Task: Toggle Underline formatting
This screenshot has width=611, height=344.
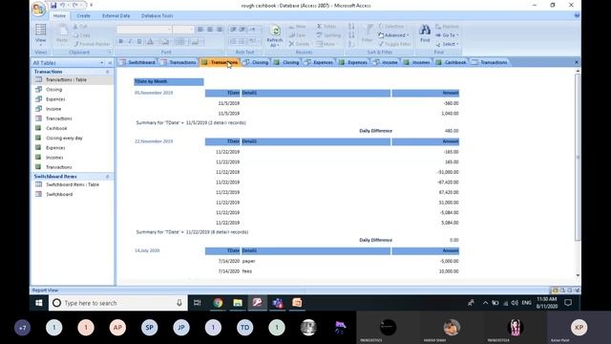Action: click(x=139, y=42)
